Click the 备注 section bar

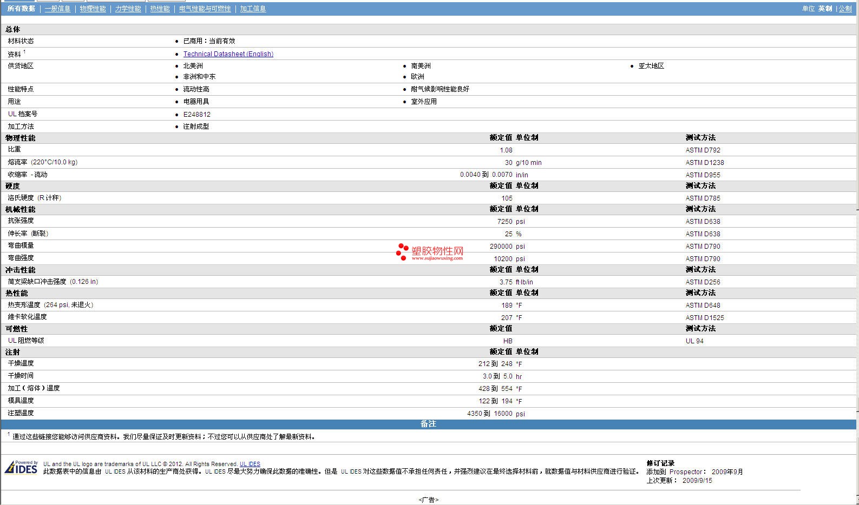click(x=429, y=424)
